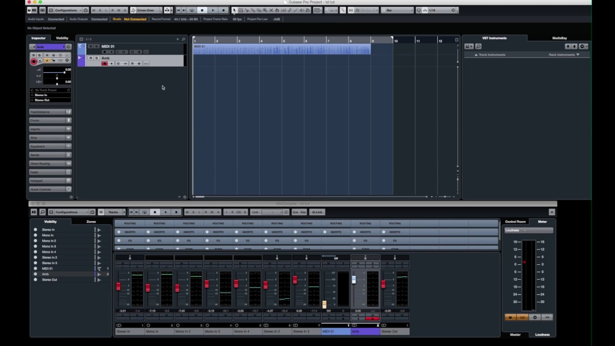Open Edit Channel Settings 'e' in Inspector
The height and width of the screenshot is (346, 615).
coord(68,47)
